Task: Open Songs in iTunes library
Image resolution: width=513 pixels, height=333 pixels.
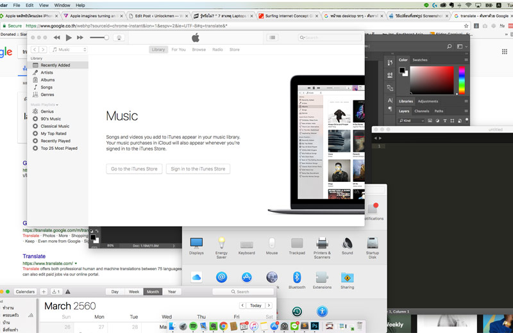Action: click(x=58, y=87)
